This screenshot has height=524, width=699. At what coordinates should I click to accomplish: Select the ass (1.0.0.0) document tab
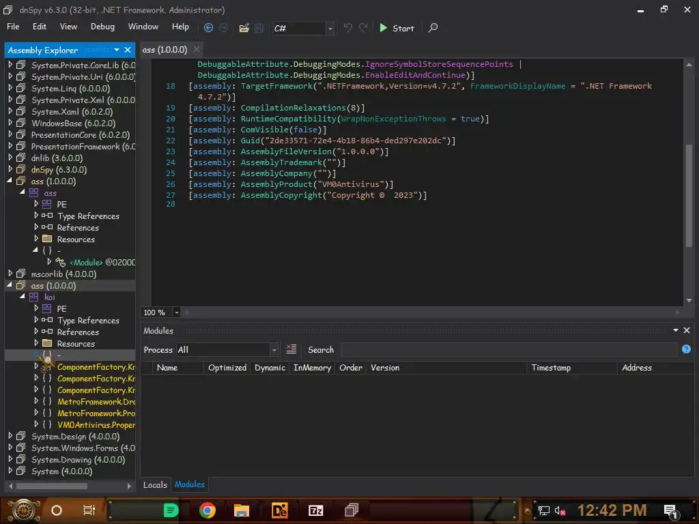pos(165,49)
